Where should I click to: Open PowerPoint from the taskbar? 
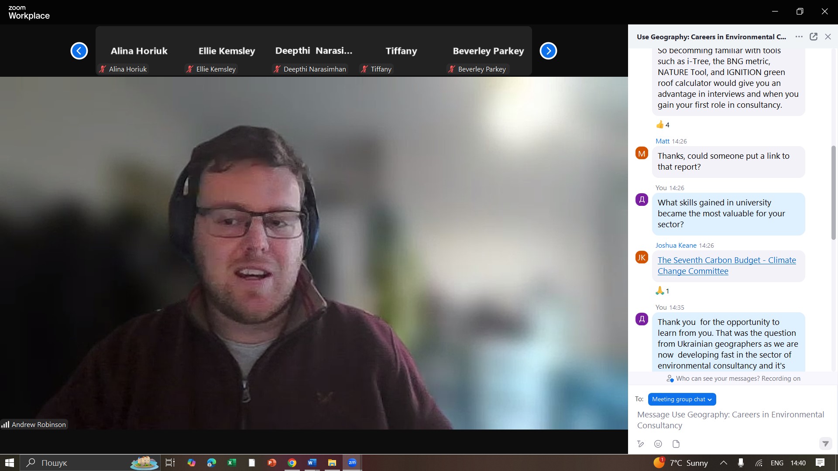click(272, 463)
